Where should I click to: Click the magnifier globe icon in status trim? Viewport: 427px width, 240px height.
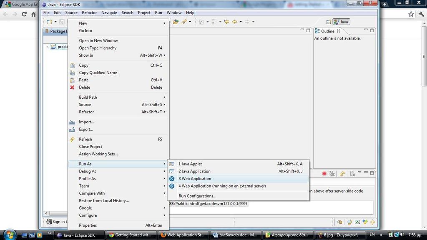[x=349, y=222]
